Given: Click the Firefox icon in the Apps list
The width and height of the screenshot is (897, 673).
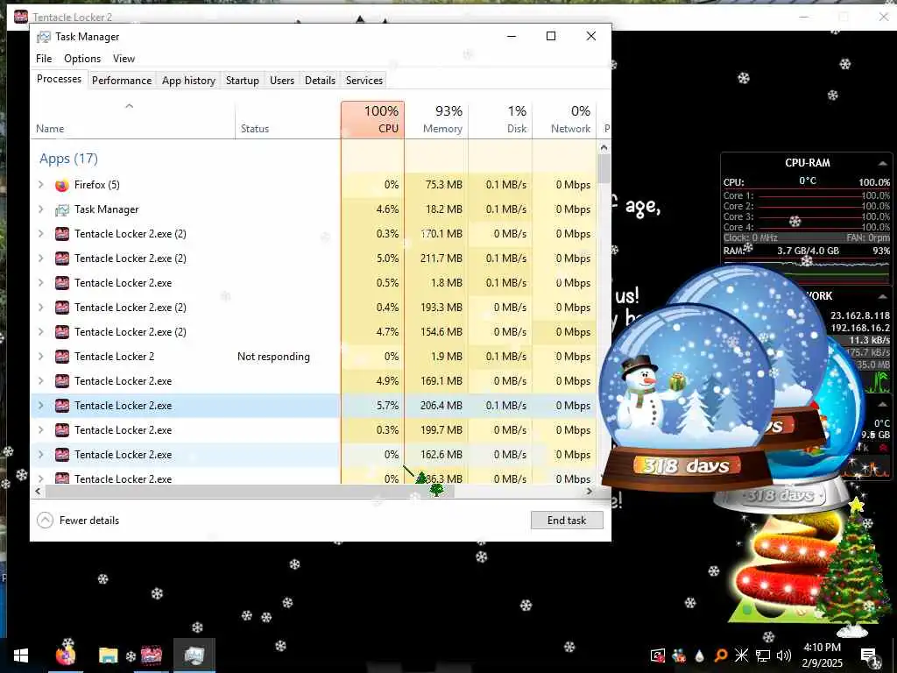Looking at the screenshot, I should [x=62, y=186].
